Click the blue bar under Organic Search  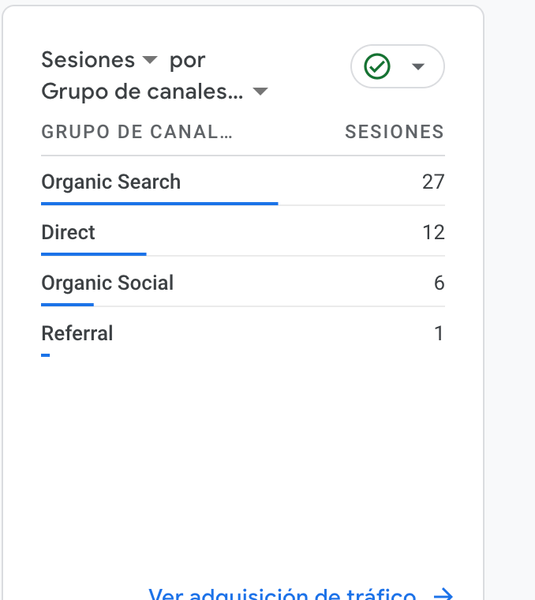tap(159, 204)
